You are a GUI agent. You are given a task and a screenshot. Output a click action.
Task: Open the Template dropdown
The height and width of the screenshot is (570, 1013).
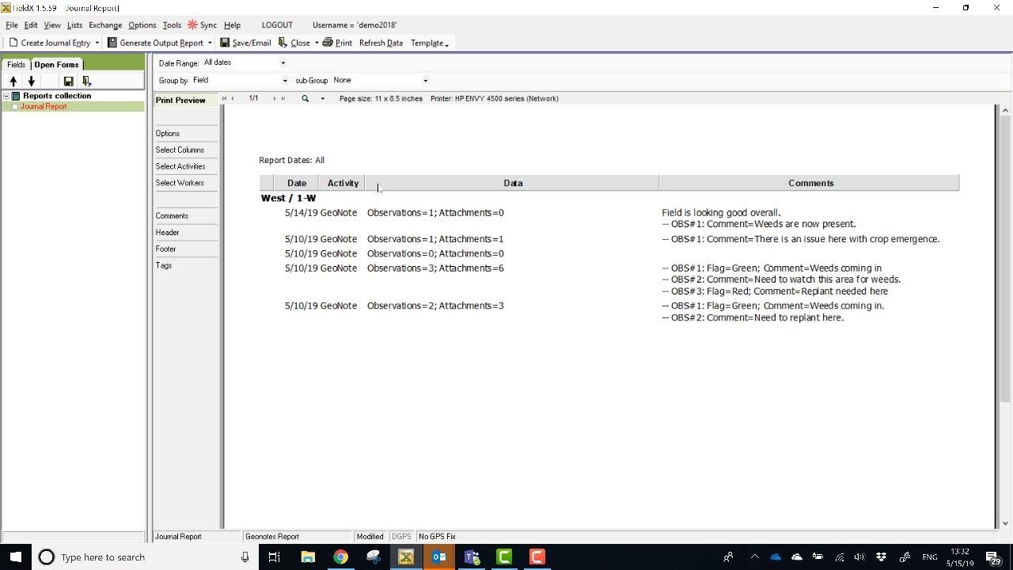point(430,43)
